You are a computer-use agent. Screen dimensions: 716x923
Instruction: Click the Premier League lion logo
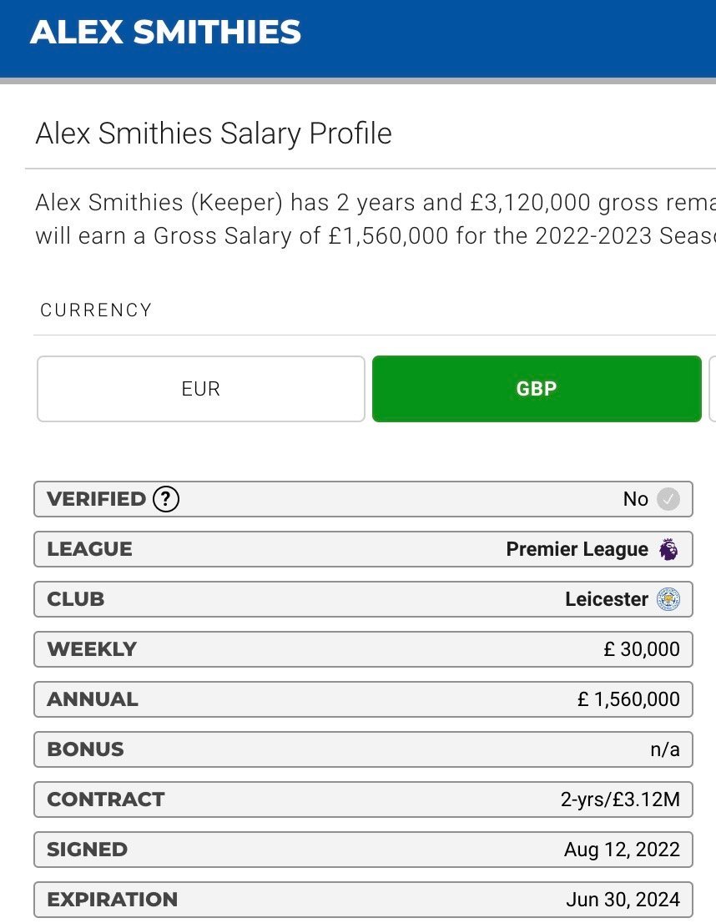(668, 549)
